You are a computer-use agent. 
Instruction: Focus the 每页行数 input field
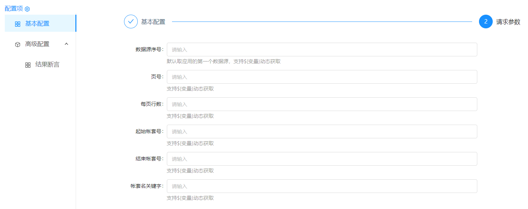click(x=322, y=104)
